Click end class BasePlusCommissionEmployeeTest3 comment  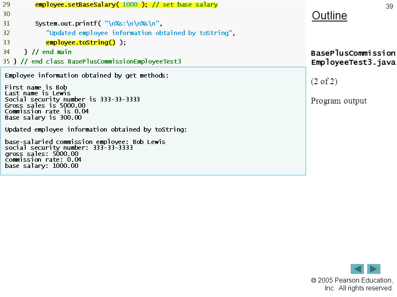[101, 61]
